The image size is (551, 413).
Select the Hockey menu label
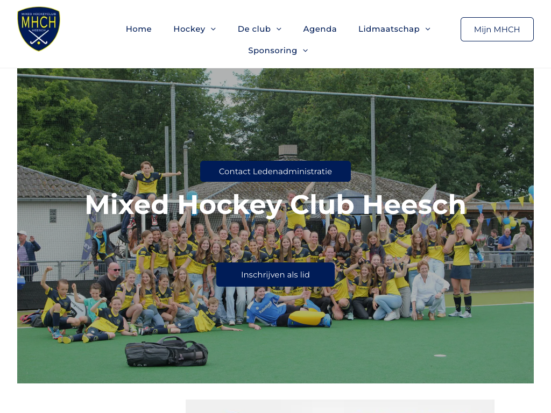point(189,29)
